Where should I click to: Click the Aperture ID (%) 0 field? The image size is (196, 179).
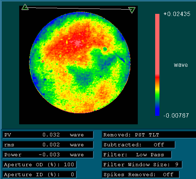[x=39, y=174]
